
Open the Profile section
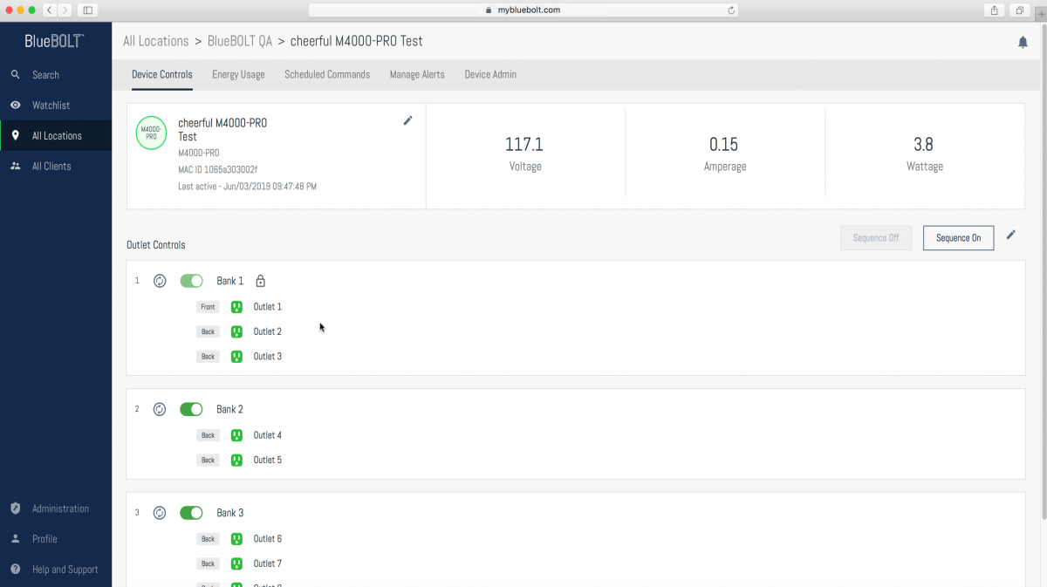point(46,539)
